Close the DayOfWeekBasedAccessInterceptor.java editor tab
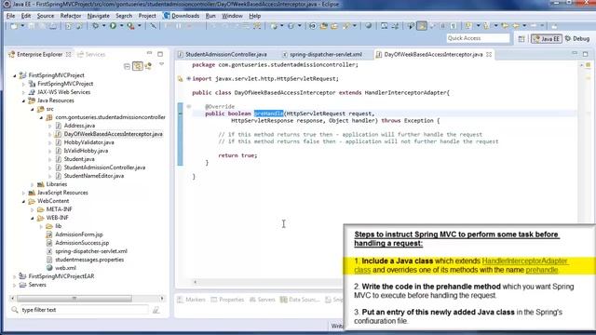 click(489, 55)
